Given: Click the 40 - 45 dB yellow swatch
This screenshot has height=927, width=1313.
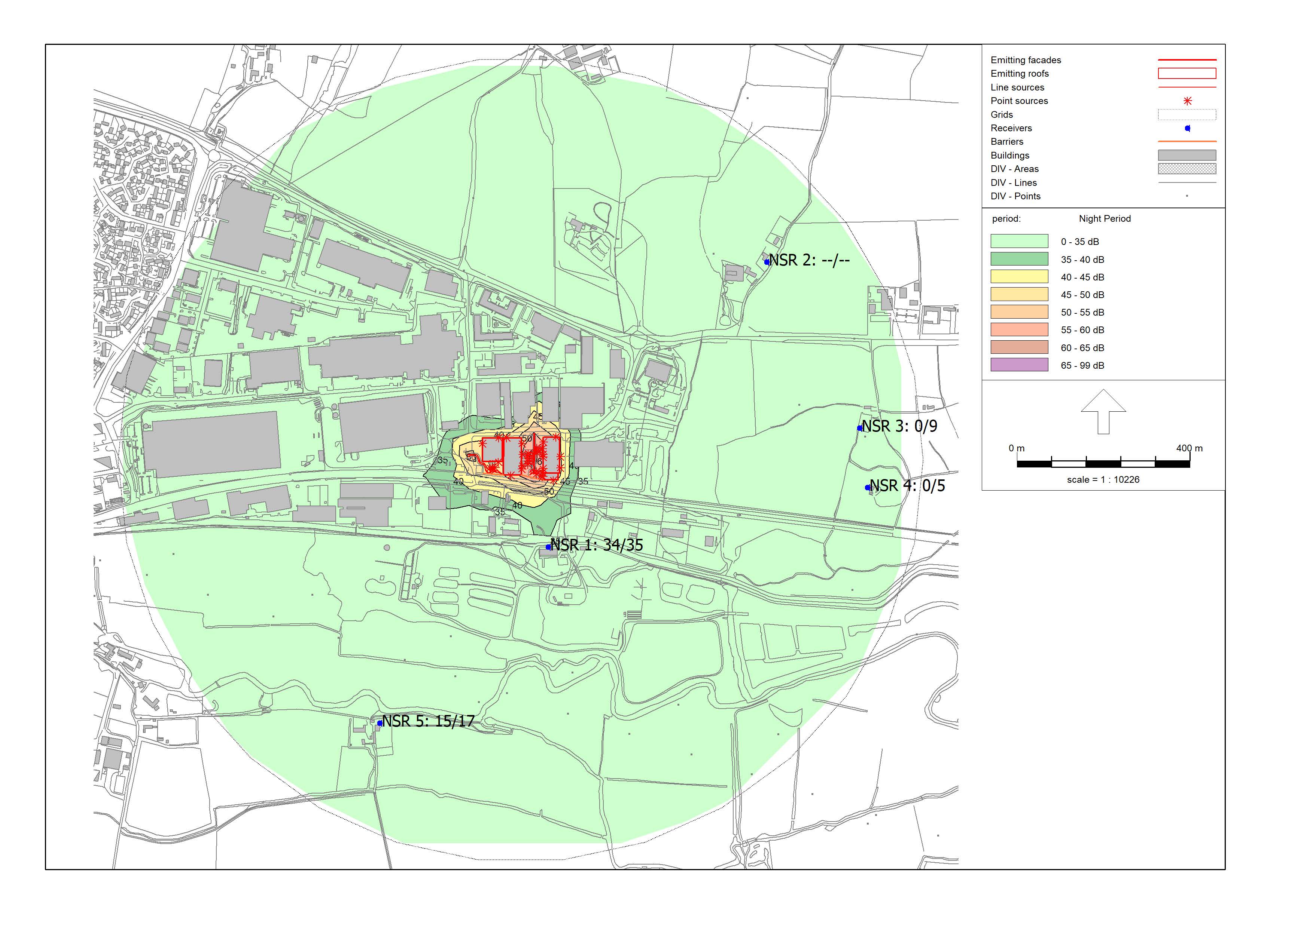Looking at the screenshot, I should point(1019,277).
